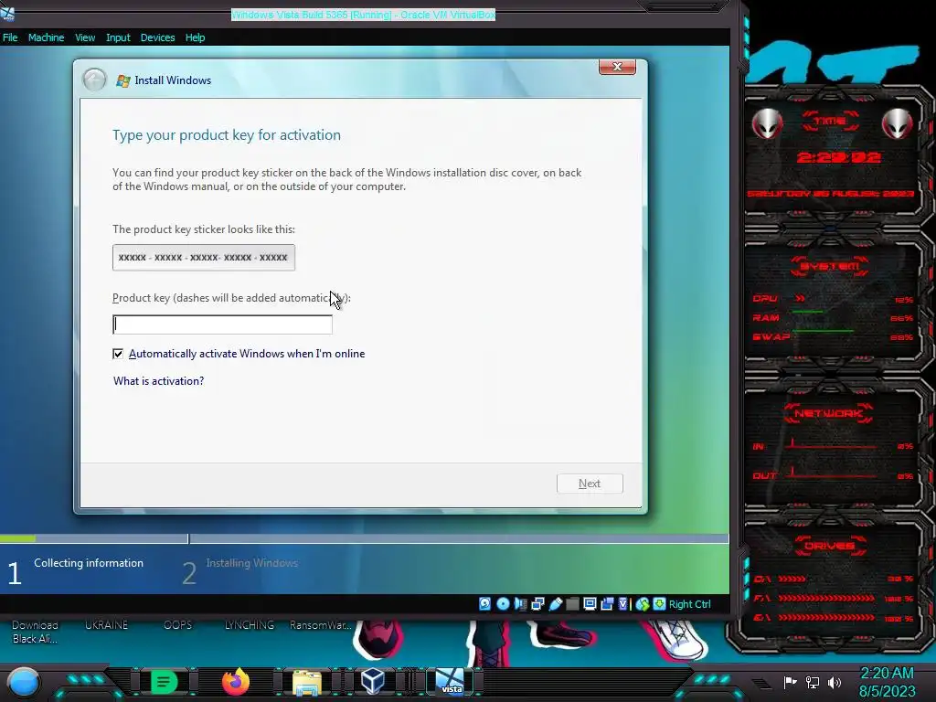Open the Machine menu
Viewport: 936px width, 702px height.
click(x=46, y=37)
